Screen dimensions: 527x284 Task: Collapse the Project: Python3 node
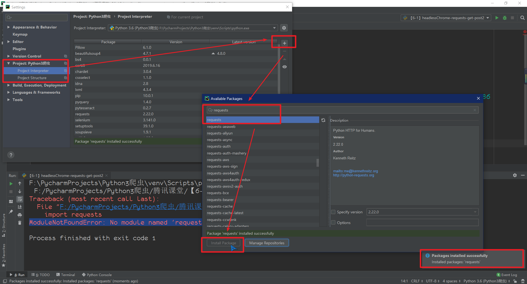coord(9,63)
